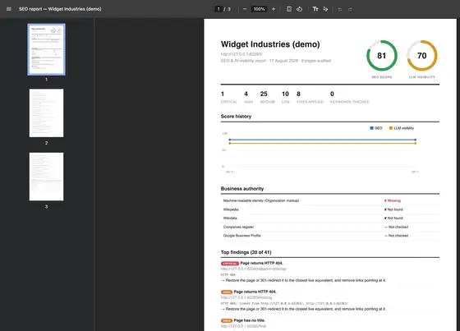Click the Business authority heading
This screenshot has height=331, width=460.
(x=242, y=189)
